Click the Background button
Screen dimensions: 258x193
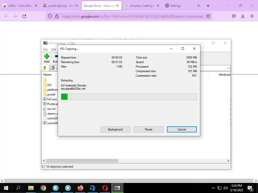[x=115, y=129]
